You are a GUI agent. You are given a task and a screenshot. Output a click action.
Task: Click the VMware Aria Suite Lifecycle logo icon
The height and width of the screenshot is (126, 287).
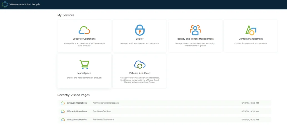click(5, 4)
